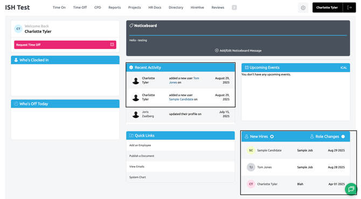Click the Request Time Off button

(x=65, y=45)
